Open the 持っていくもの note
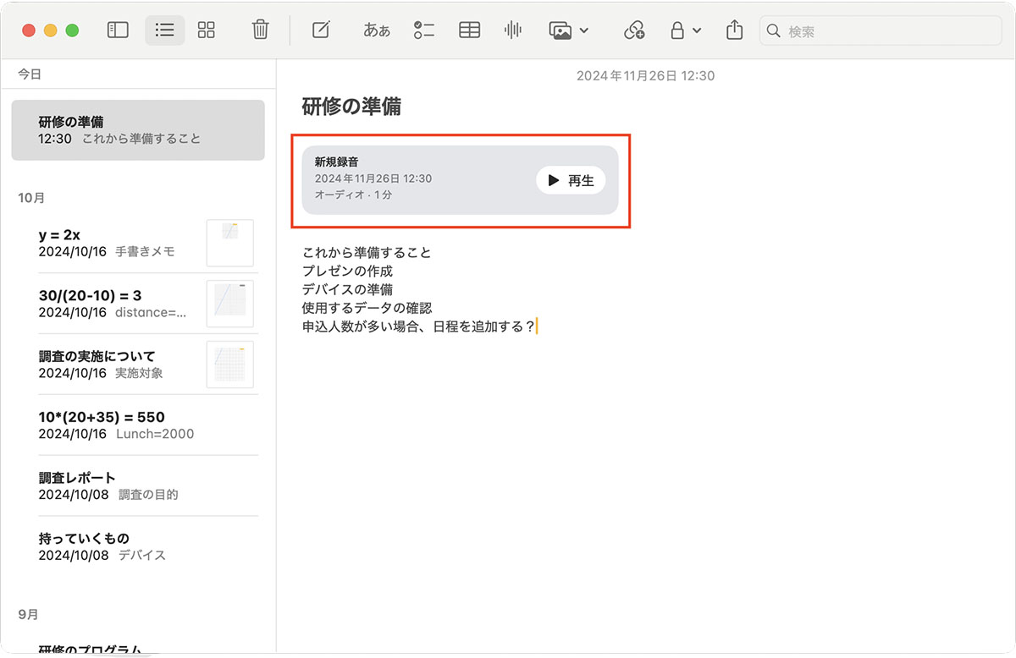The image size is (1016, 658). pyautogui.click(x=138, y=546)
